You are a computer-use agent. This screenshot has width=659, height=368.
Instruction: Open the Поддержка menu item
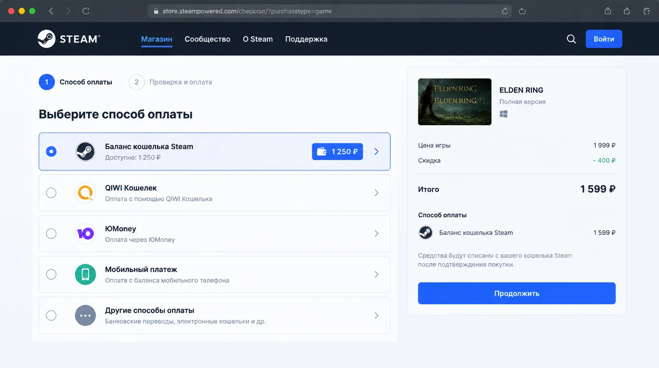click(306, 39)
